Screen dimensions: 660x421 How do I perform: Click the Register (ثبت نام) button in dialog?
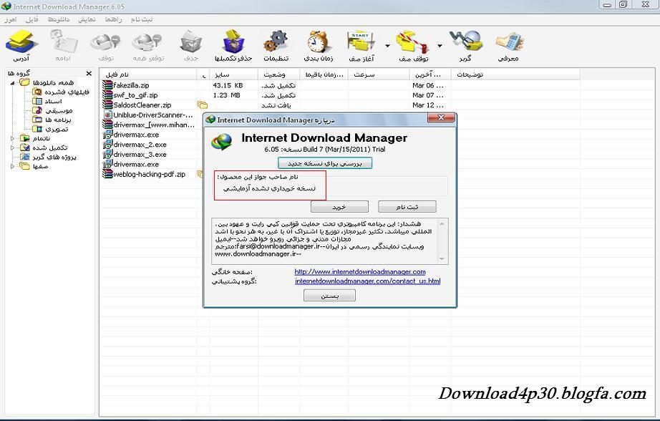407,207
